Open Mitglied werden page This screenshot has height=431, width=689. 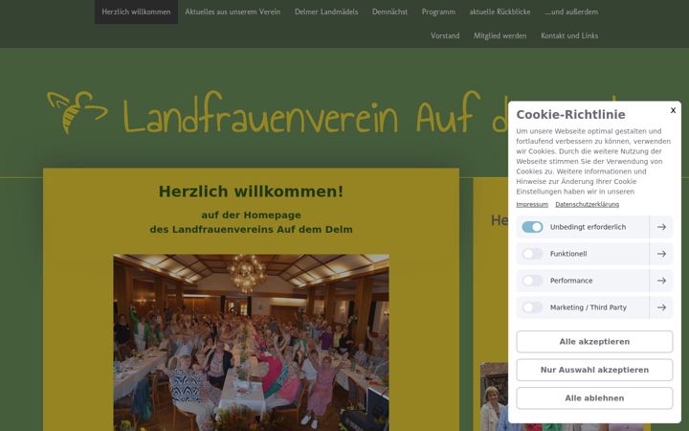tap(500, 35)
